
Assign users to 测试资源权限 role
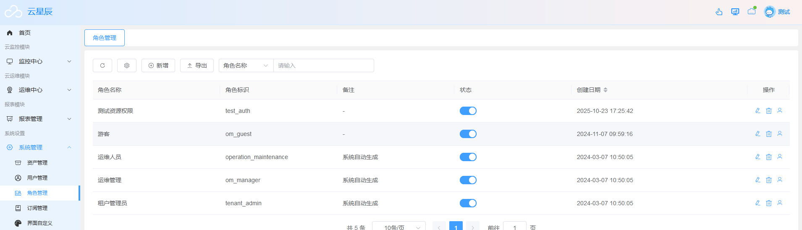[780, 111]
